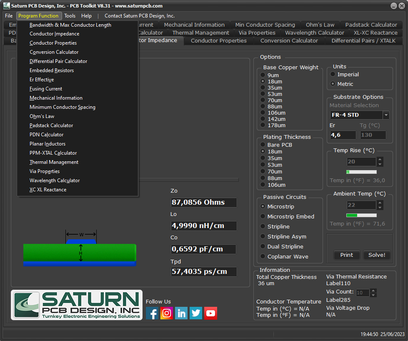Switch to the Mechanical Information tab
408x341 pixels.
coord(194,25)
